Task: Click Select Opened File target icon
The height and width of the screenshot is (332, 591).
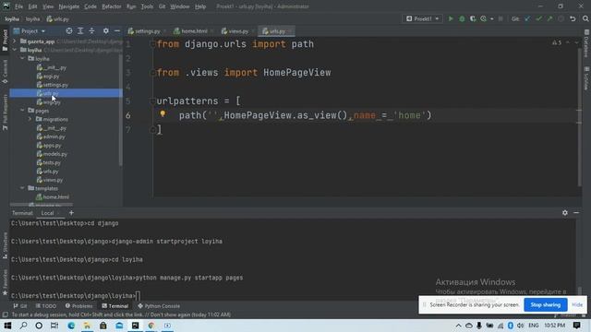Action: (69, 30)
